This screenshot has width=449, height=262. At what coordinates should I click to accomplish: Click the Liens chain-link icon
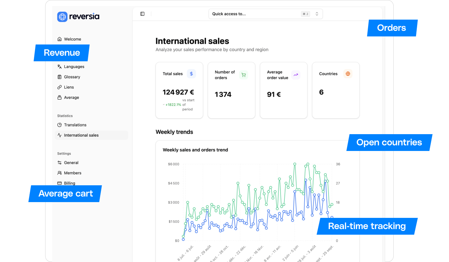(60, 87)
